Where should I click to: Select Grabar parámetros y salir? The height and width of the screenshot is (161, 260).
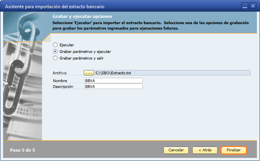pyautogui.click(x=55, y=58)
